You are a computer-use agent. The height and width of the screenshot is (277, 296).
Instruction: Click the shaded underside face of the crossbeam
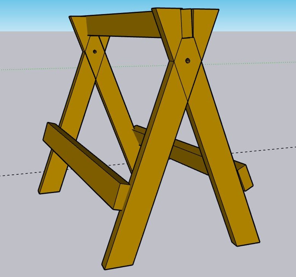coord(123,27)
